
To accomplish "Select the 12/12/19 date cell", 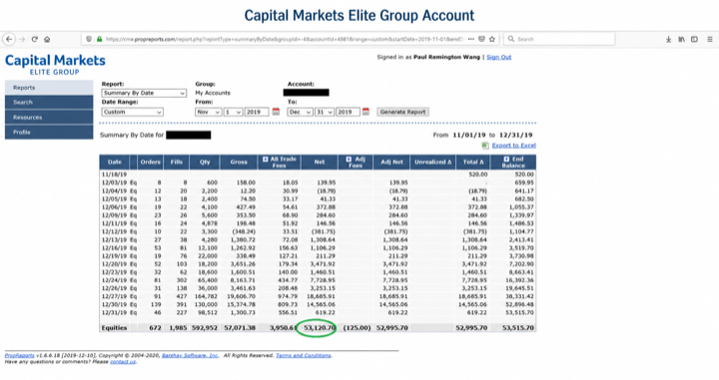I will pos(114,231).
